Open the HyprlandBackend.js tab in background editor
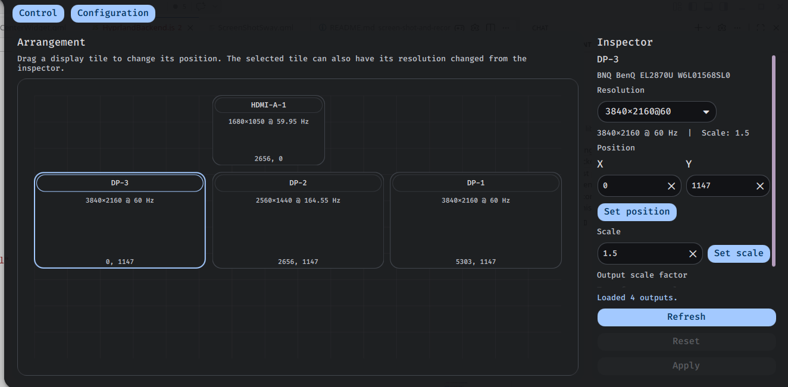This screenshot has height=387, width=788. pos(141,28)
